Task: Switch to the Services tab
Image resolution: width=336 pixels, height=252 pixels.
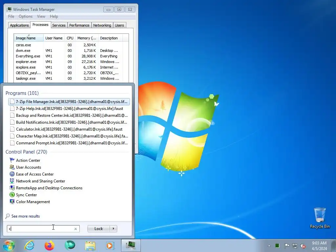Action: [59, 25]
